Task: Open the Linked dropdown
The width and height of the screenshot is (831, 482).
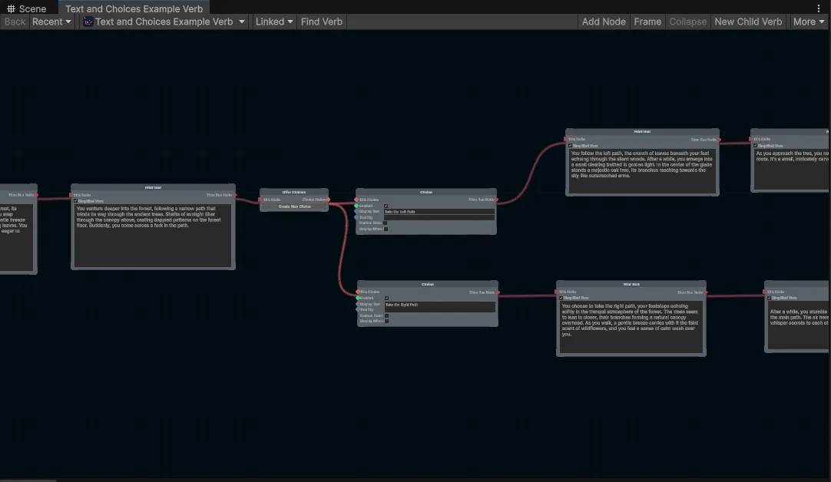Action: (x=274, y=21)
